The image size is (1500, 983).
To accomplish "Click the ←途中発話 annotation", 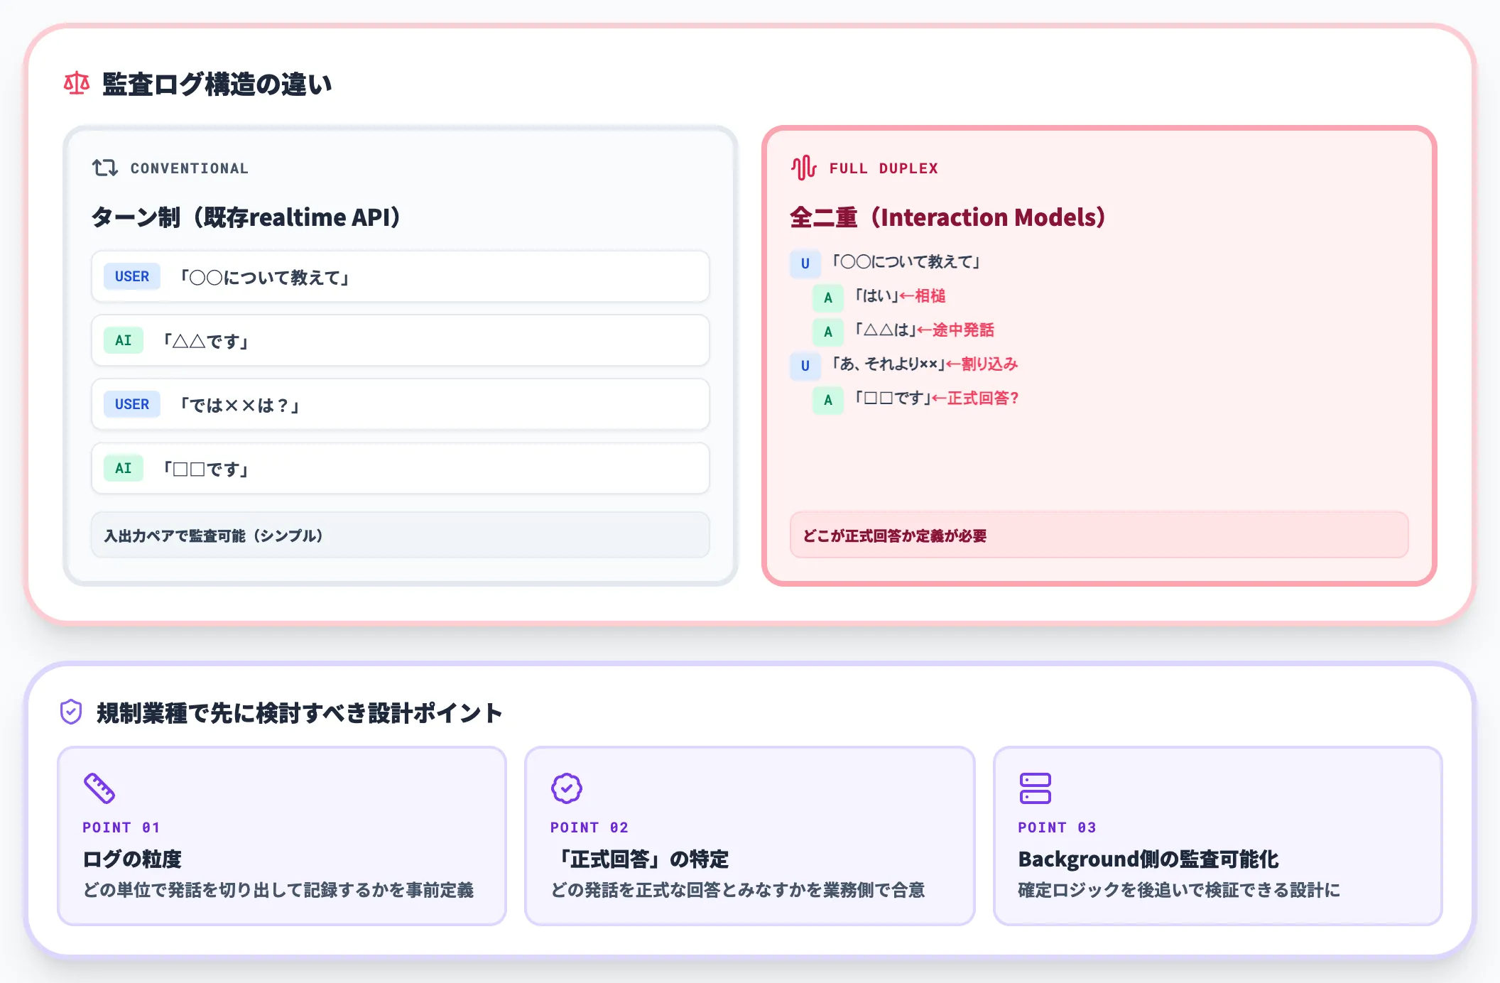I will coord(955,330).
